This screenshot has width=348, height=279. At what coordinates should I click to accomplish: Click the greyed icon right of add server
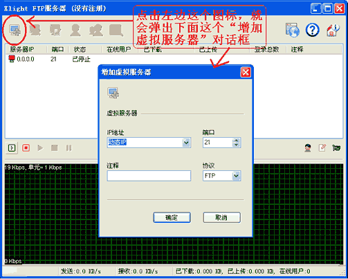35,30
